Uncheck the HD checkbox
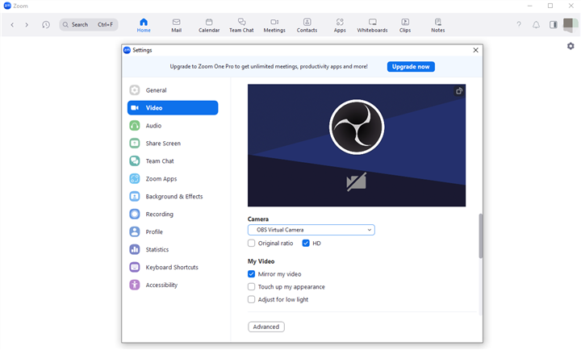This screenshot has height=350, width=581. click(x=306, y=244)
